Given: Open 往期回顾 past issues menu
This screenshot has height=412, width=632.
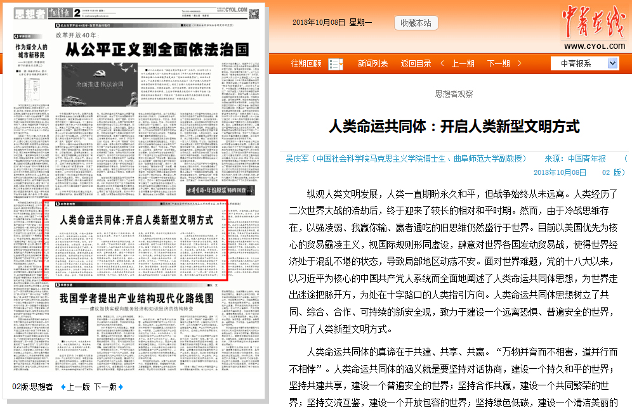Looking at the screenshot, I should tap(306, 63).
